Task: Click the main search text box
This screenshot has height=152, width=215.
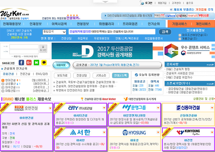Action: click(x=112, y=32)
